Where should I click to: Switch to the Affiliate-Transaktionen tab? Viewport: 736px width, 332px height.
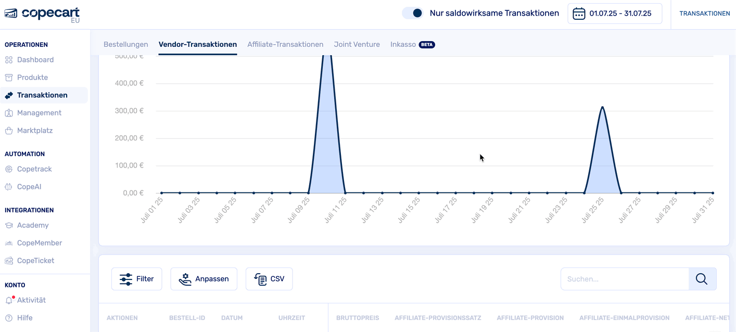(x=285, y=44)
